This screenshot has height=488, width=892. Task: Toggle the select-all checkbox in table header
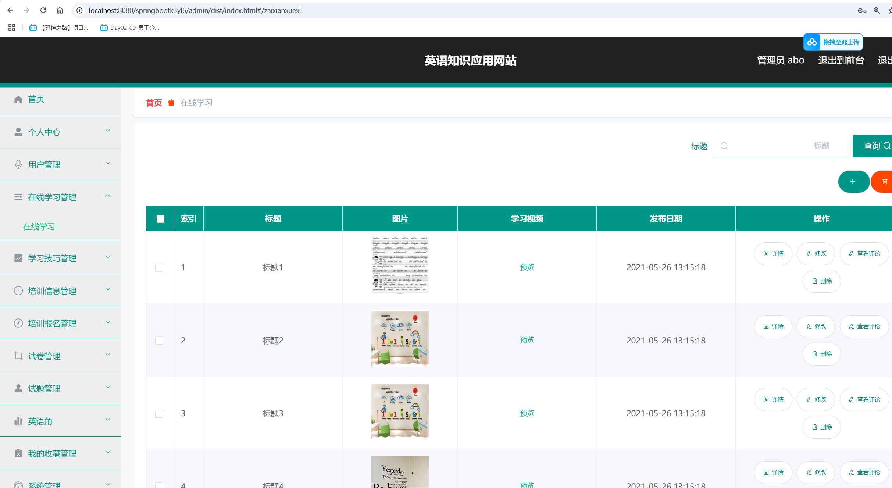tap(160, 219)
